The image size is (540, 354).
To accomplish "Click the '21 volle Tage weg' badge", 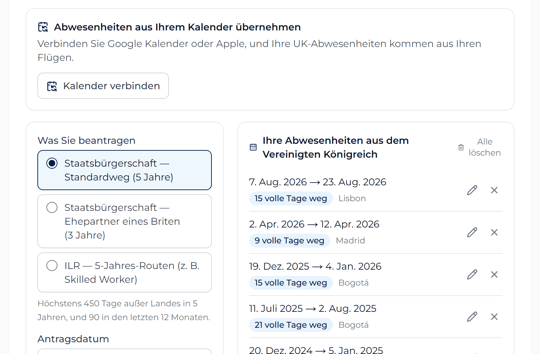I will point(291,325).
